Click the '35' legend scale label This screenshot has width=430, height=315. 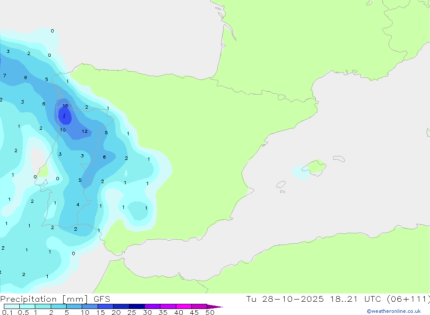pyautogui.click(x=163, y=312)
